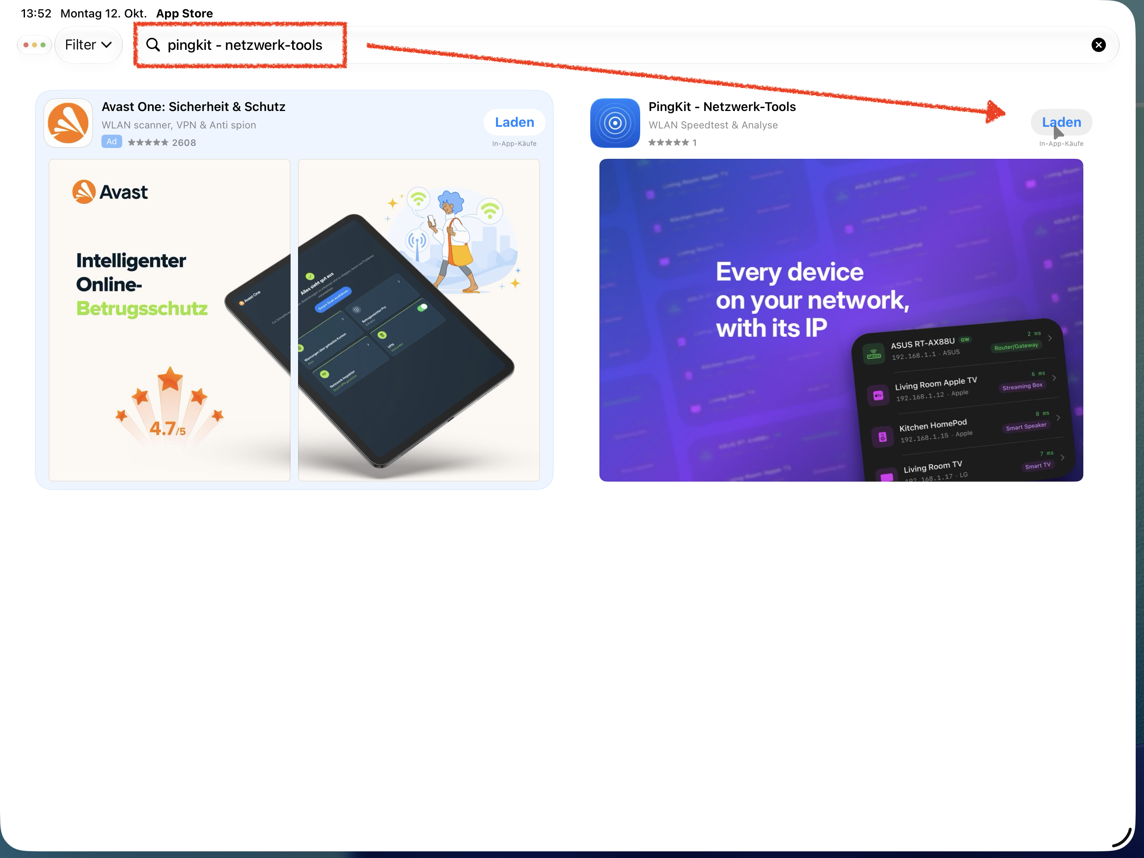View Avast tablet illustration screenshot
The image size is (1144, 858).
point(419,320)
